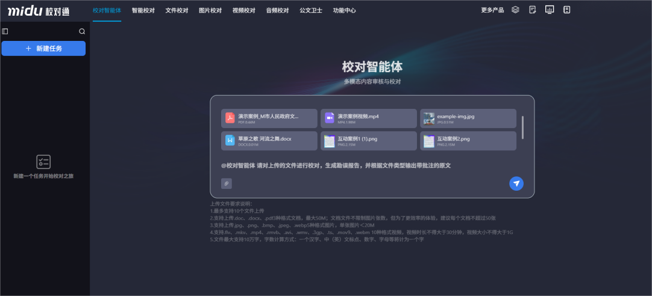652x296 pixels.
Task: Select the 互动案例2.png file card
Action: (x=468, y=141)
